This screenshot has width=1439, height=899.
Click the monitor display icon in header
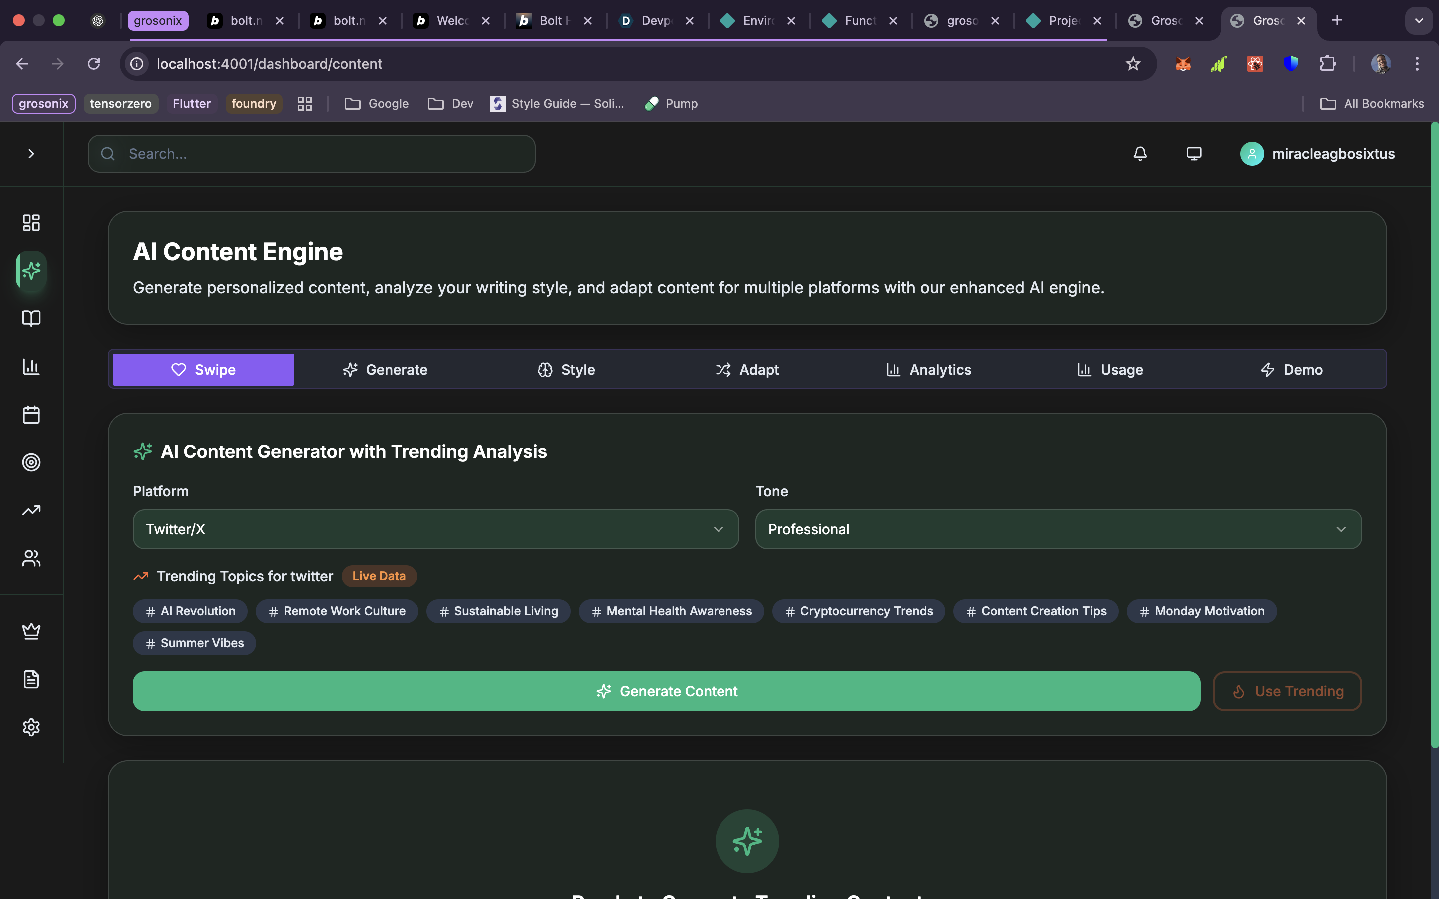click(1193, 154)
